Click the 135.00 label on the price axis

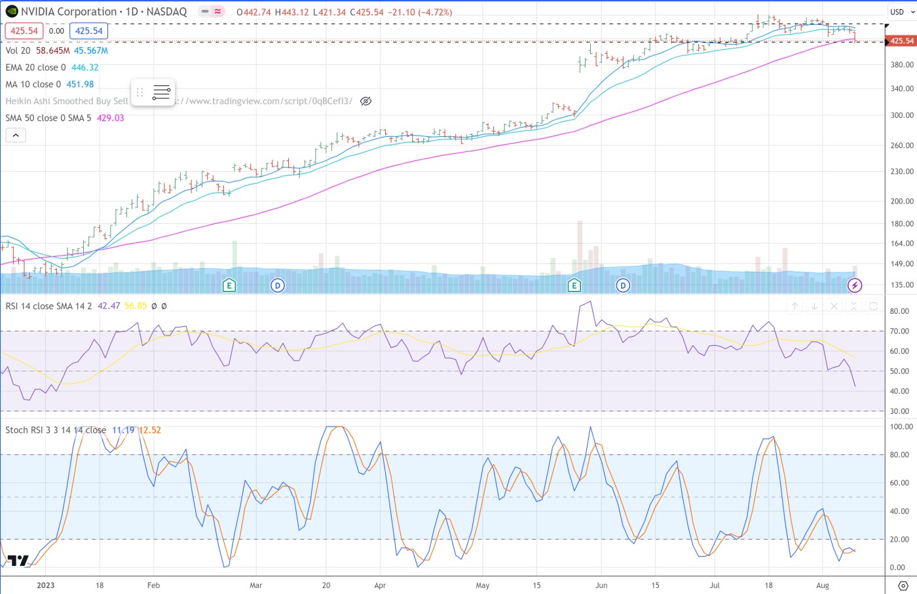click(x=902, y=285)
